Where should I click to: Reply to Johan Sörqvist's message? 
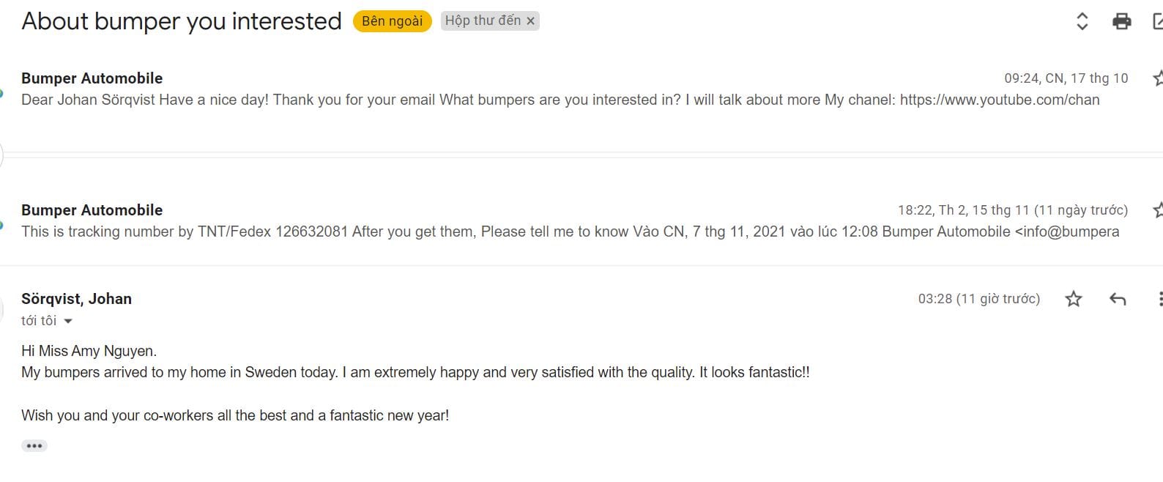click(1117, 299)
